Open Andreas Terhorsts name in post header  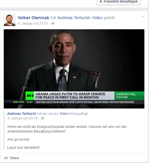pyautogui.click(x=74, y=18)
